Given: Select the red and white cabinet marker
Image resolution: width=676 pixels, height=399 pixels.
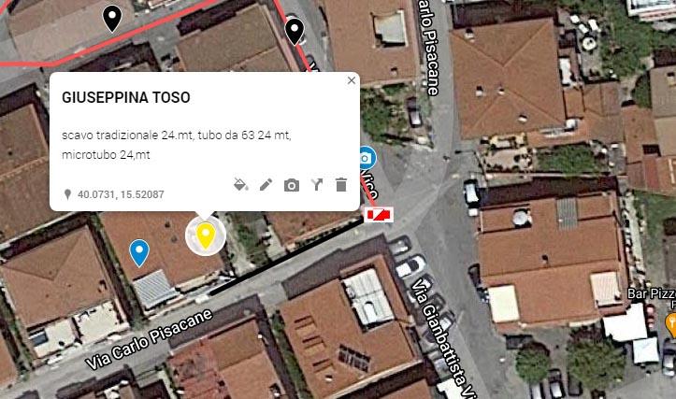Looking at the screenshot, I should [379, 215].
